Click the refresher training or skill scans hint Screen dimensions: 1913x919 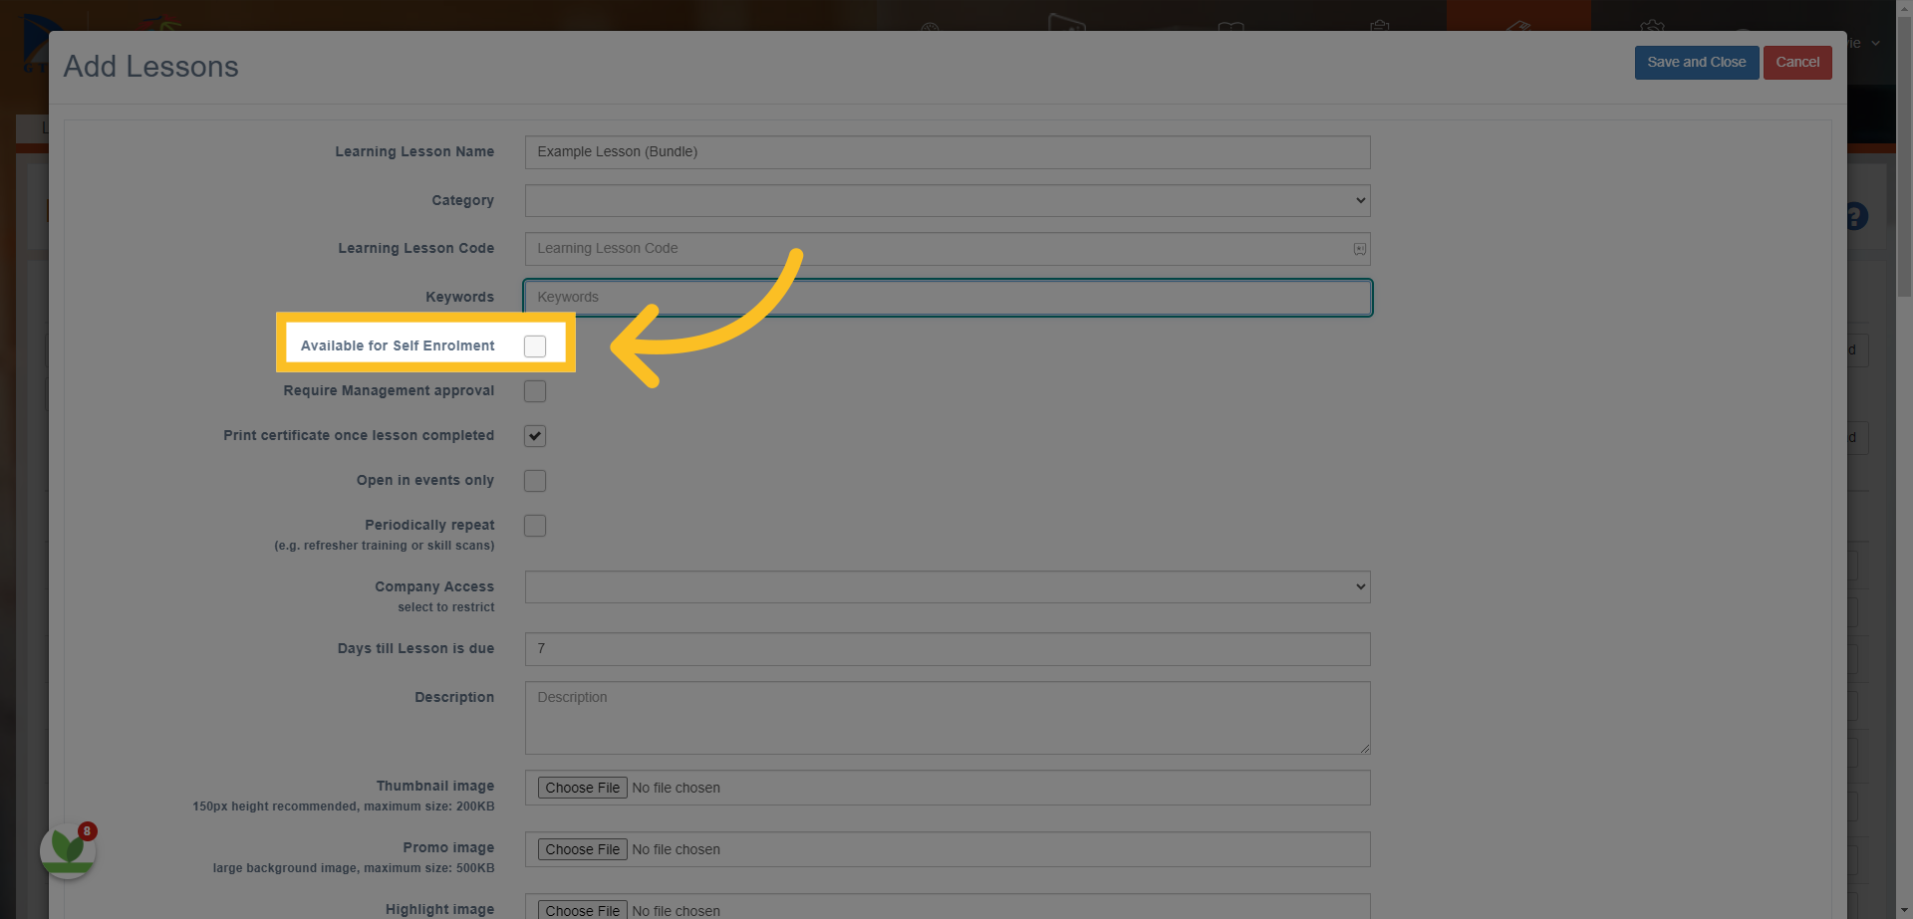[385, 546]
